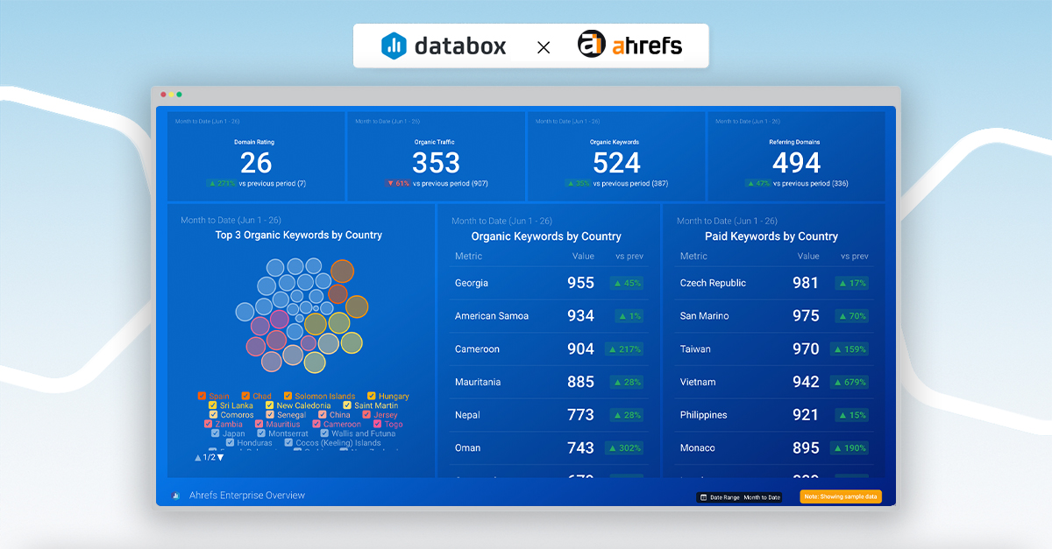Click the 17% badge next to Czech Republic
Screen dimensions: 1052x549
click(850, 283)
